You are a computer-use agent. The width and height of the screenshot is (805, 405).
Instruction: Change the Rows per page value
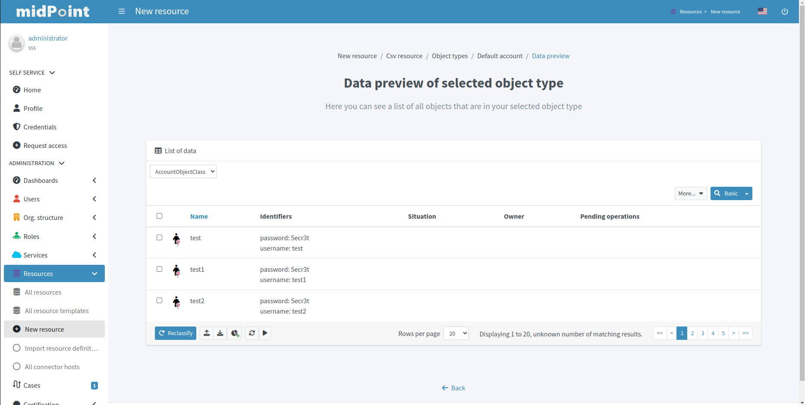tap(456, 333)
